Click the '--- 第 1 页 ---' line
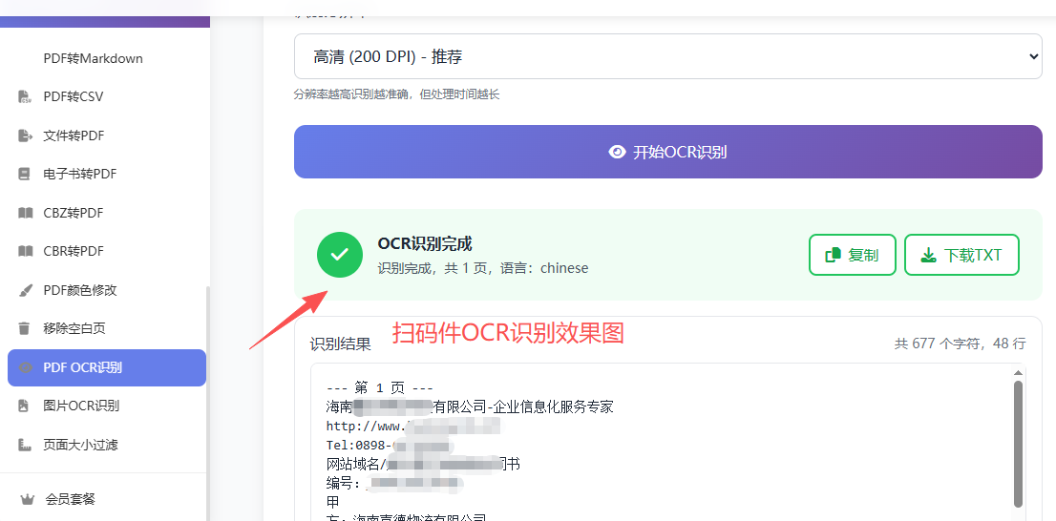1056x521 pixels. point(381,388)
